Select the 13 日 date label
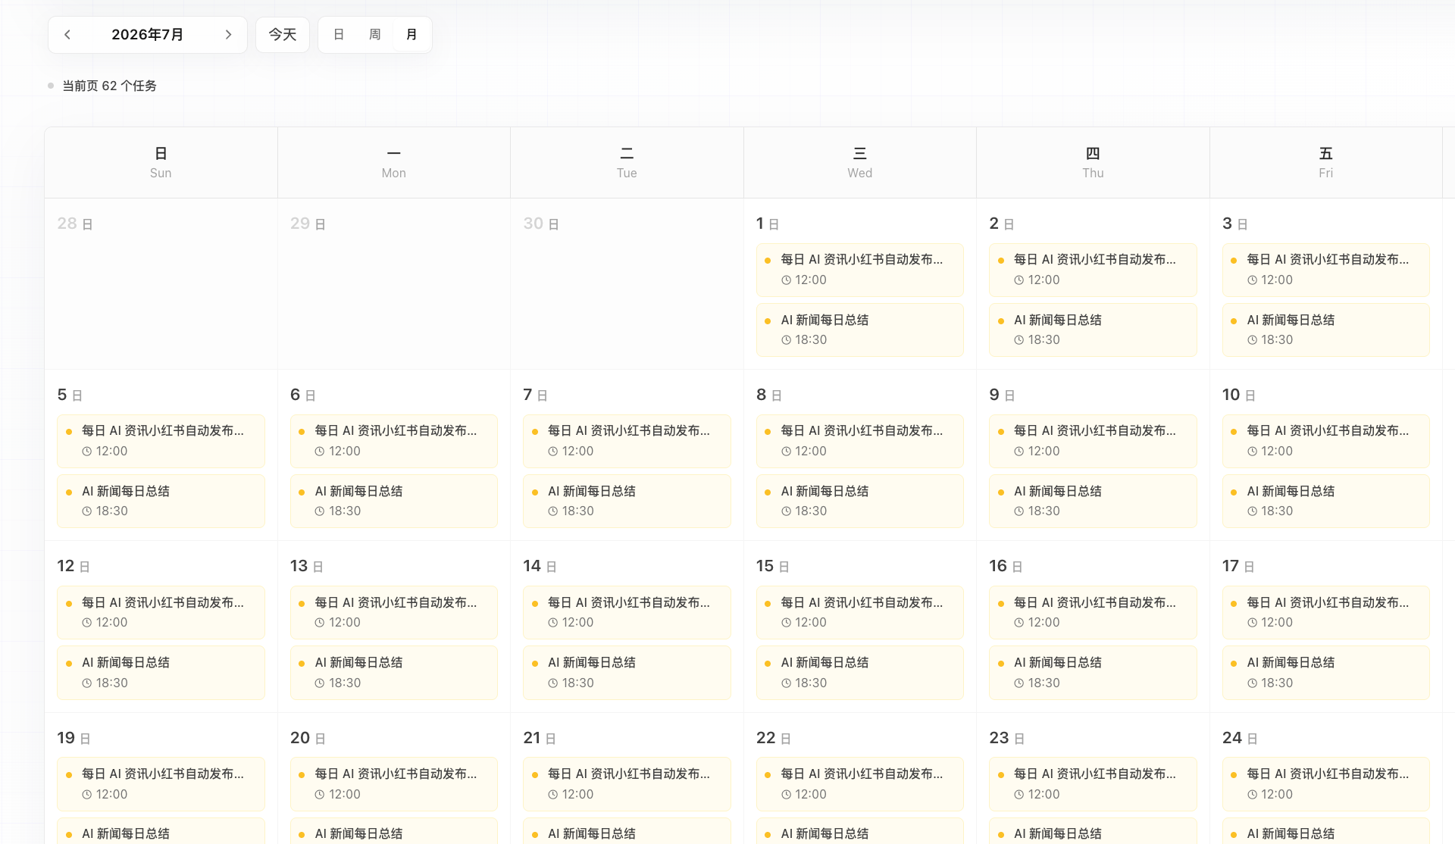The image size is (1455, 844). (306, 566)
